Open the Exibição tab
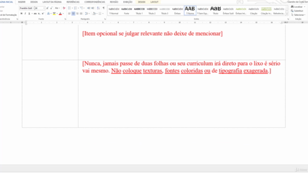This screenshot has height=173, width=308. tap(128, 2)
